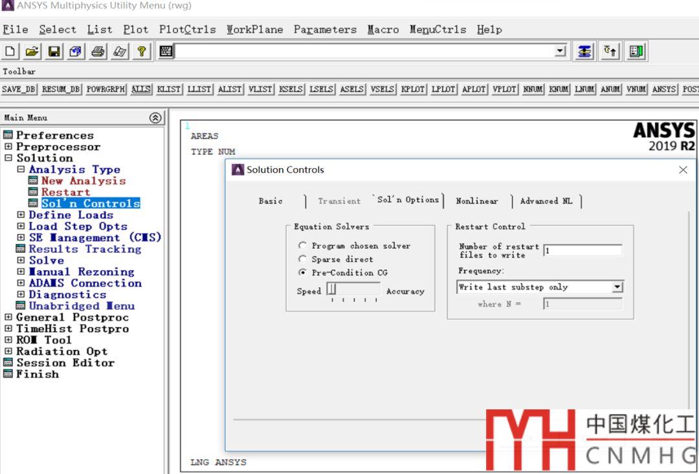Click the Reset Picking icon
The width and height of the screenshot is (699, 474).
pos(610,52)
